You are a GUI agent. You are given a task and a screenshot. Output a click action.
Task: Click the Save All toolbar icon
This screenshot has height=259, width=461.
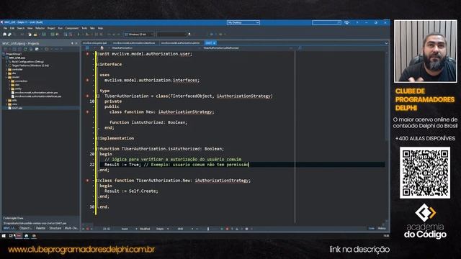(x=44, y=35)
